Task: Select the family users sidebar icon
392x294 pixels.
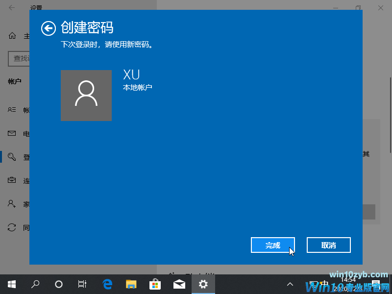Action: [12, 203]
